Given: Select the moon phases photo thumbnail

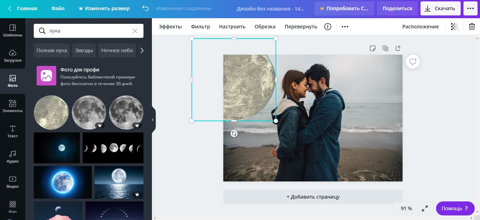Looking at the screenshot, I should [x=113, y=148].
